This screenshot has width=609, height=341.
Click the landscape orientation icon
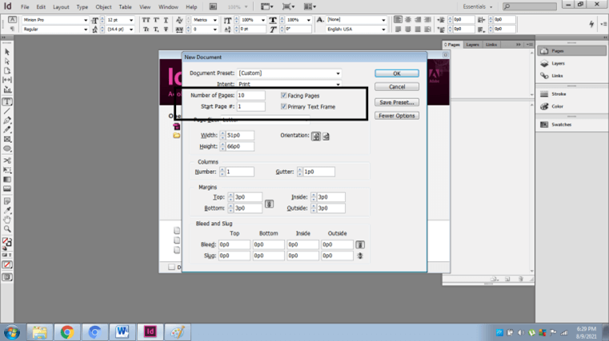pos(326,136)
